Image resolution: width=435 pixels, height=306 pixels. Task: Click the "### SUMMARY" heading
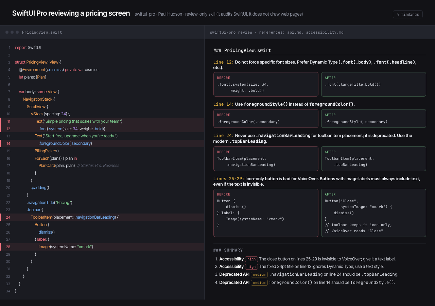(x=228, y=250)
